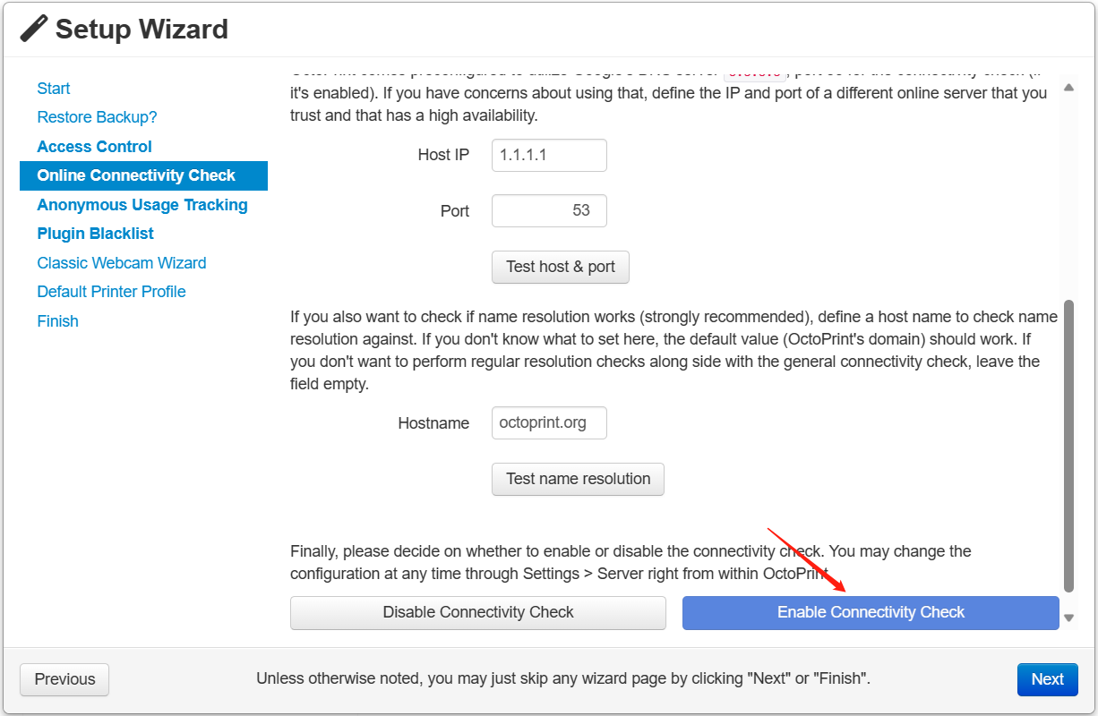Run Test name resolution
Viewport: 1098px width, 716px height.
pos(578,479)
